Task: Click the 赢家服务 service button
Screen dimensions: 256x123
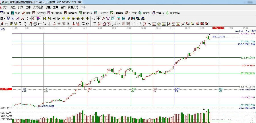Action: coord(172,13)
